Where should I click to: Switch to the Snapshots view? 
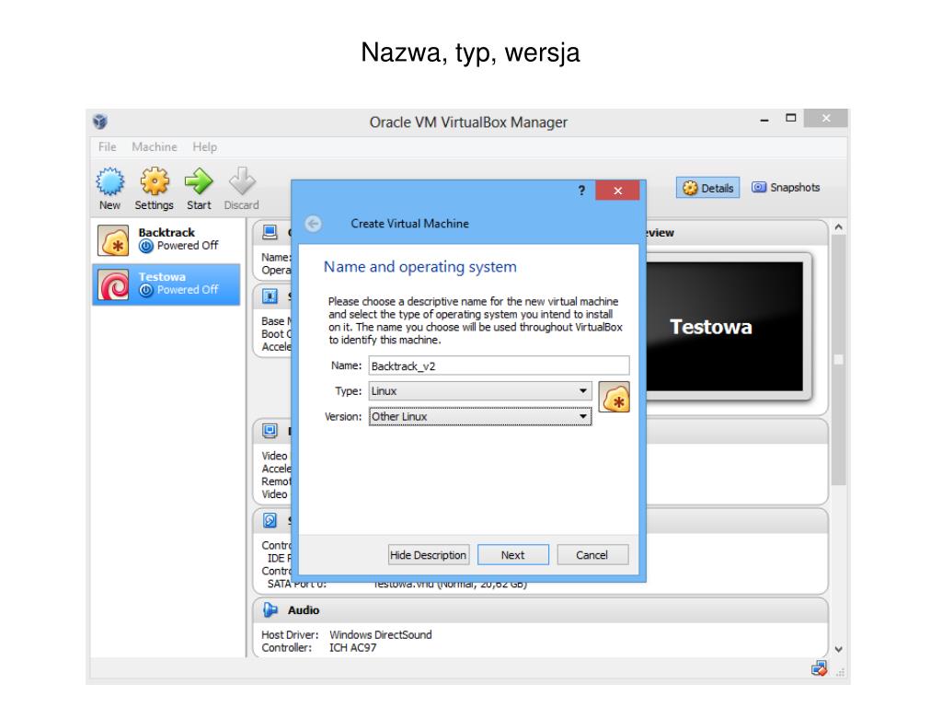coord(786,188)
